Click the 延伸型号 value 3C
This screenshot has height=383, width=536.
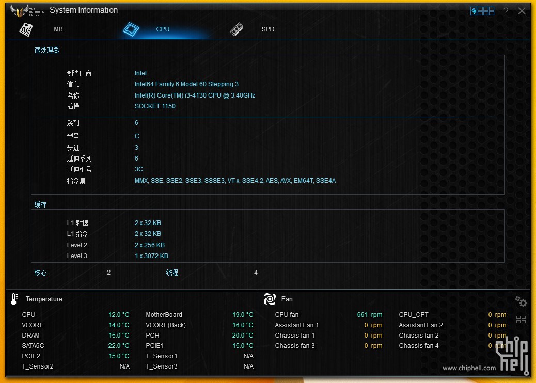coord(139,169)
